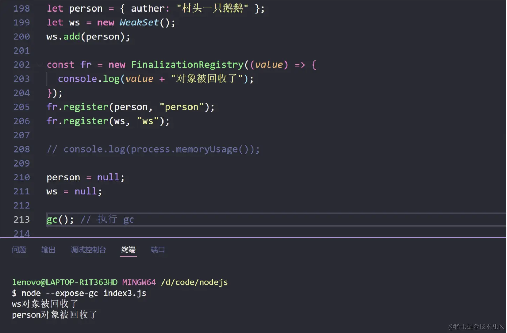The image size is (507, 333).
Task: Click fr.register(person, "person") line
Action: [x=131, y=107]
